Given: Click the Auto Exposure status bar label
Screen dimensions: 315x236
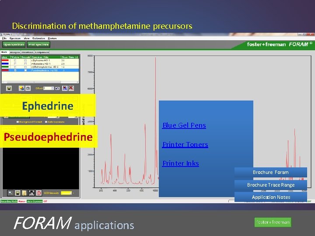Looking at the screenshot, I should (35, 201).
